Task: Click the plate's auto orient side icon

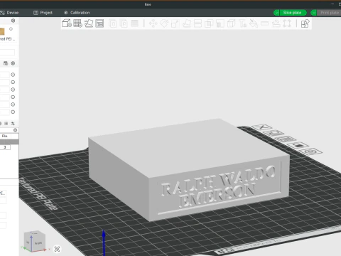Action: pyautogui.click(x=274, y=133)
